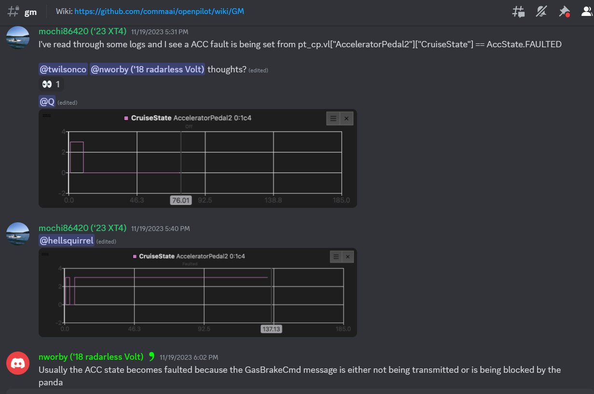Image resolution: width=594 pixels, height=394 pixels.
Task: Click the muted notification bell icon
Action: [541, 12]
